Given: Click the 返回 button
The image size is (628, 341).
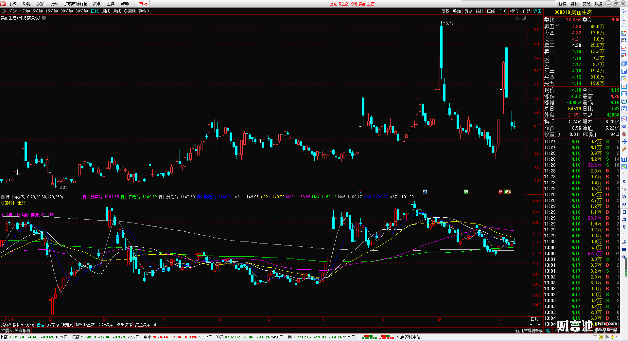Looking at the screenshot, I should (537, 11).
